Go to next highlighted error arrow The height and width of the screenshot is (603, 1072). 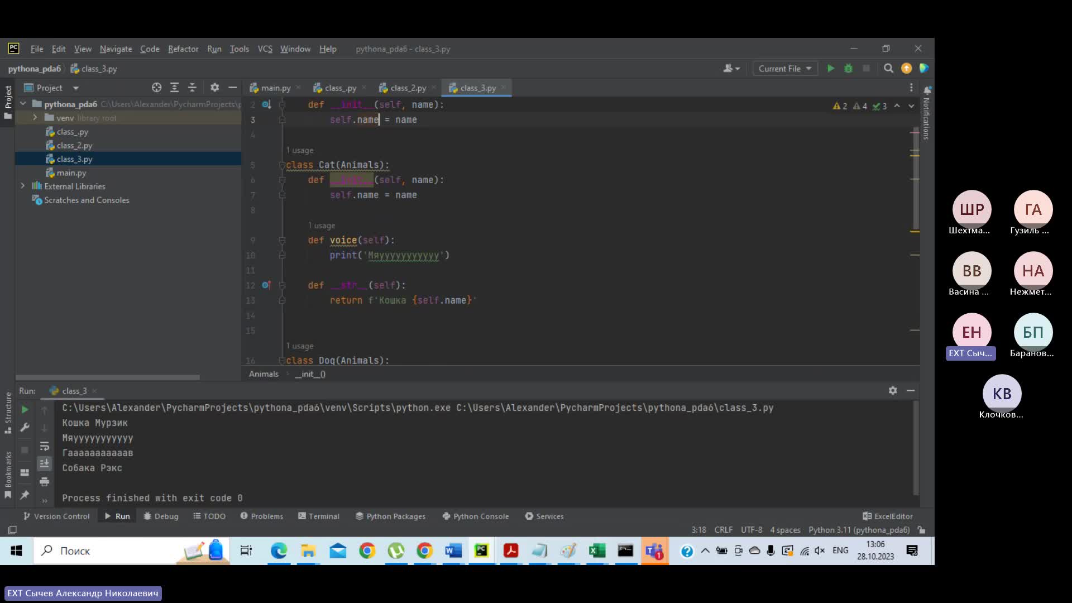tap(911, 106)
